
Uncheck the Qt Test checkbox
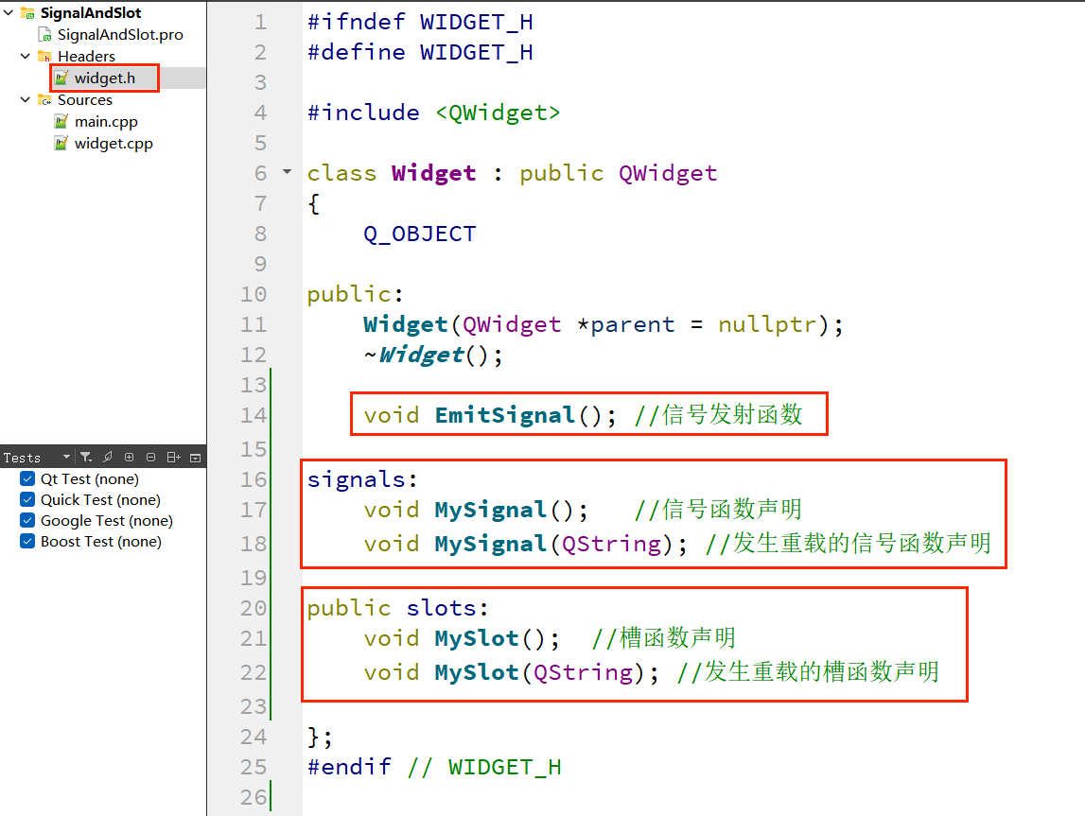click(27, 478)
